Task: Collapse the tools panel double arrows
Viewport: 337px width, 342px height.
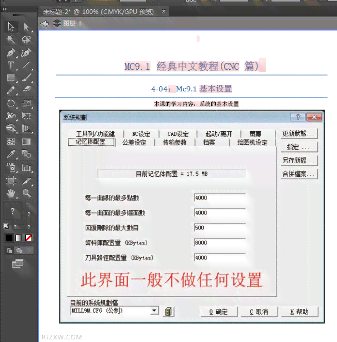Action: (5, 9)
